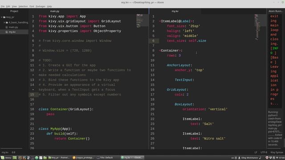
Task: Click the my.kv file icon in tree
Action: [7, 32]
